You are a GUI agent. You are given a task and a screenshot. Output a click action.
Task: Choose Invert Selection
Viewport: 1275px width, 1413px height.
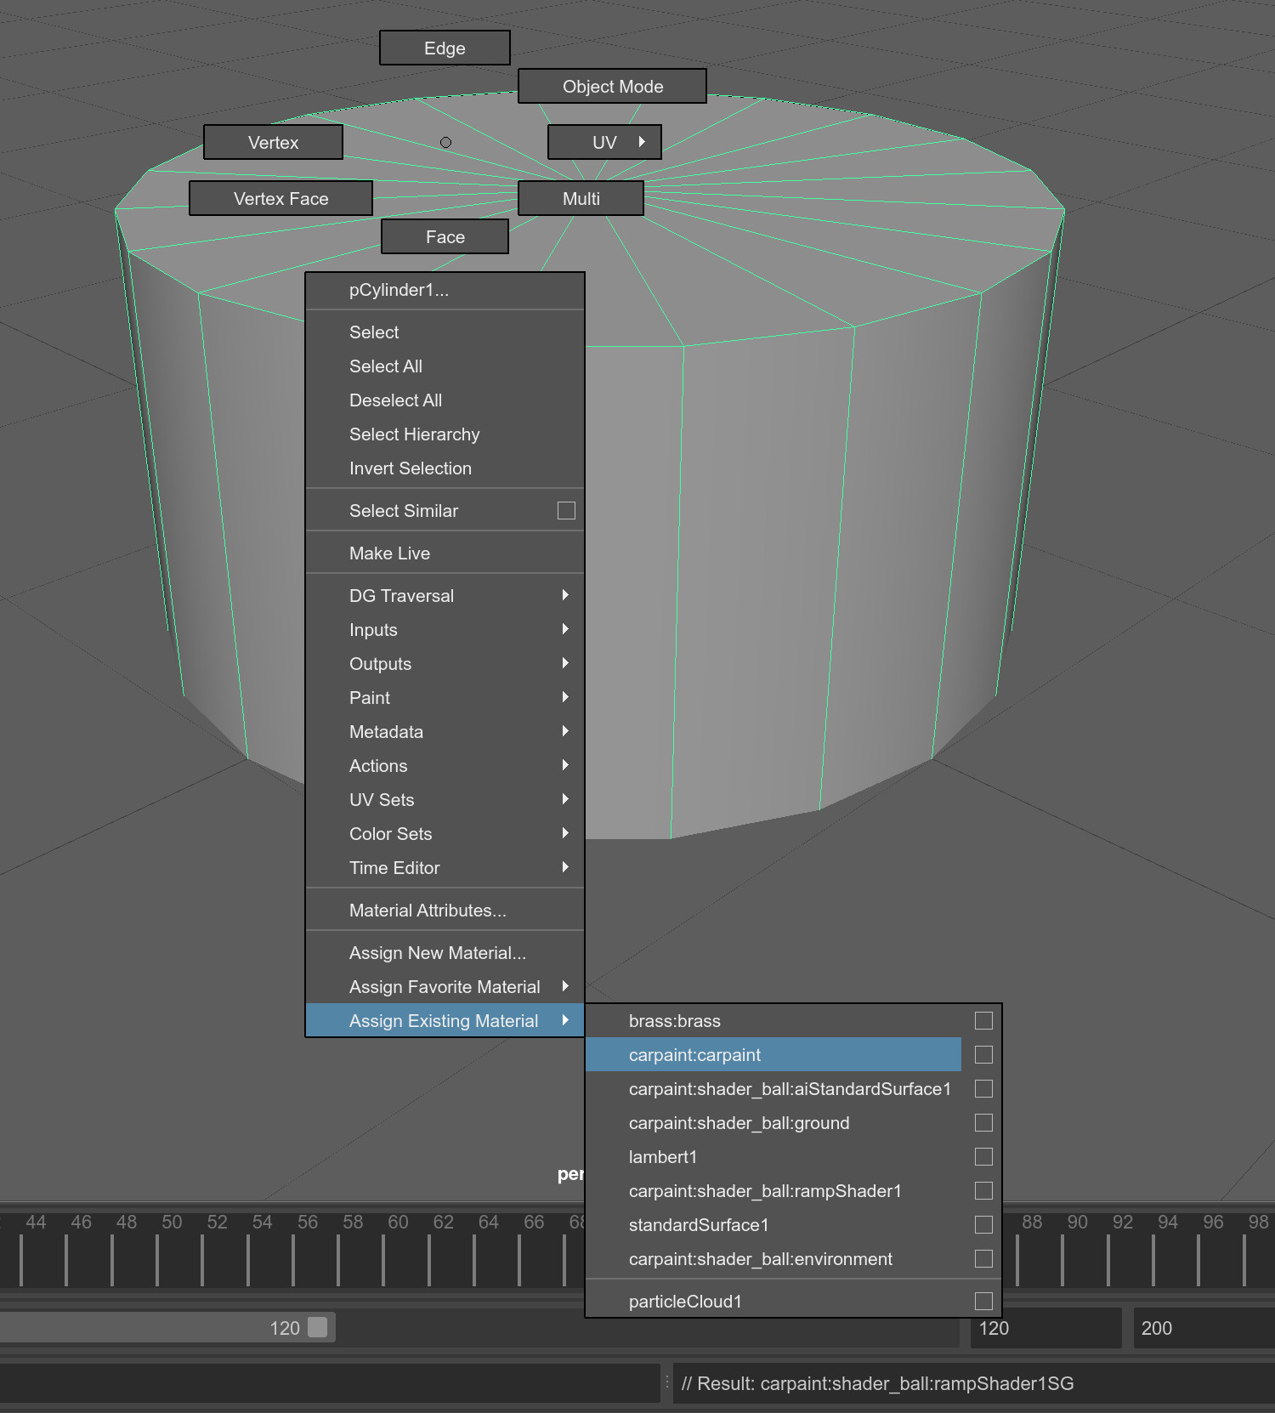click(x=445, y=468)
